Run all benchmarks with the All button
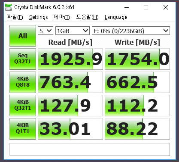 click(x=23, y=36)
